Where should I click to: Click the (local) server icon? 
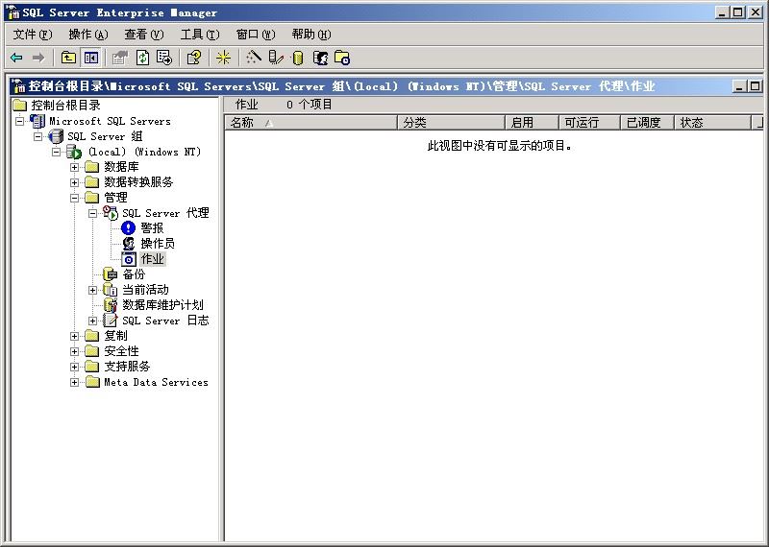click(x=74, y=152)
